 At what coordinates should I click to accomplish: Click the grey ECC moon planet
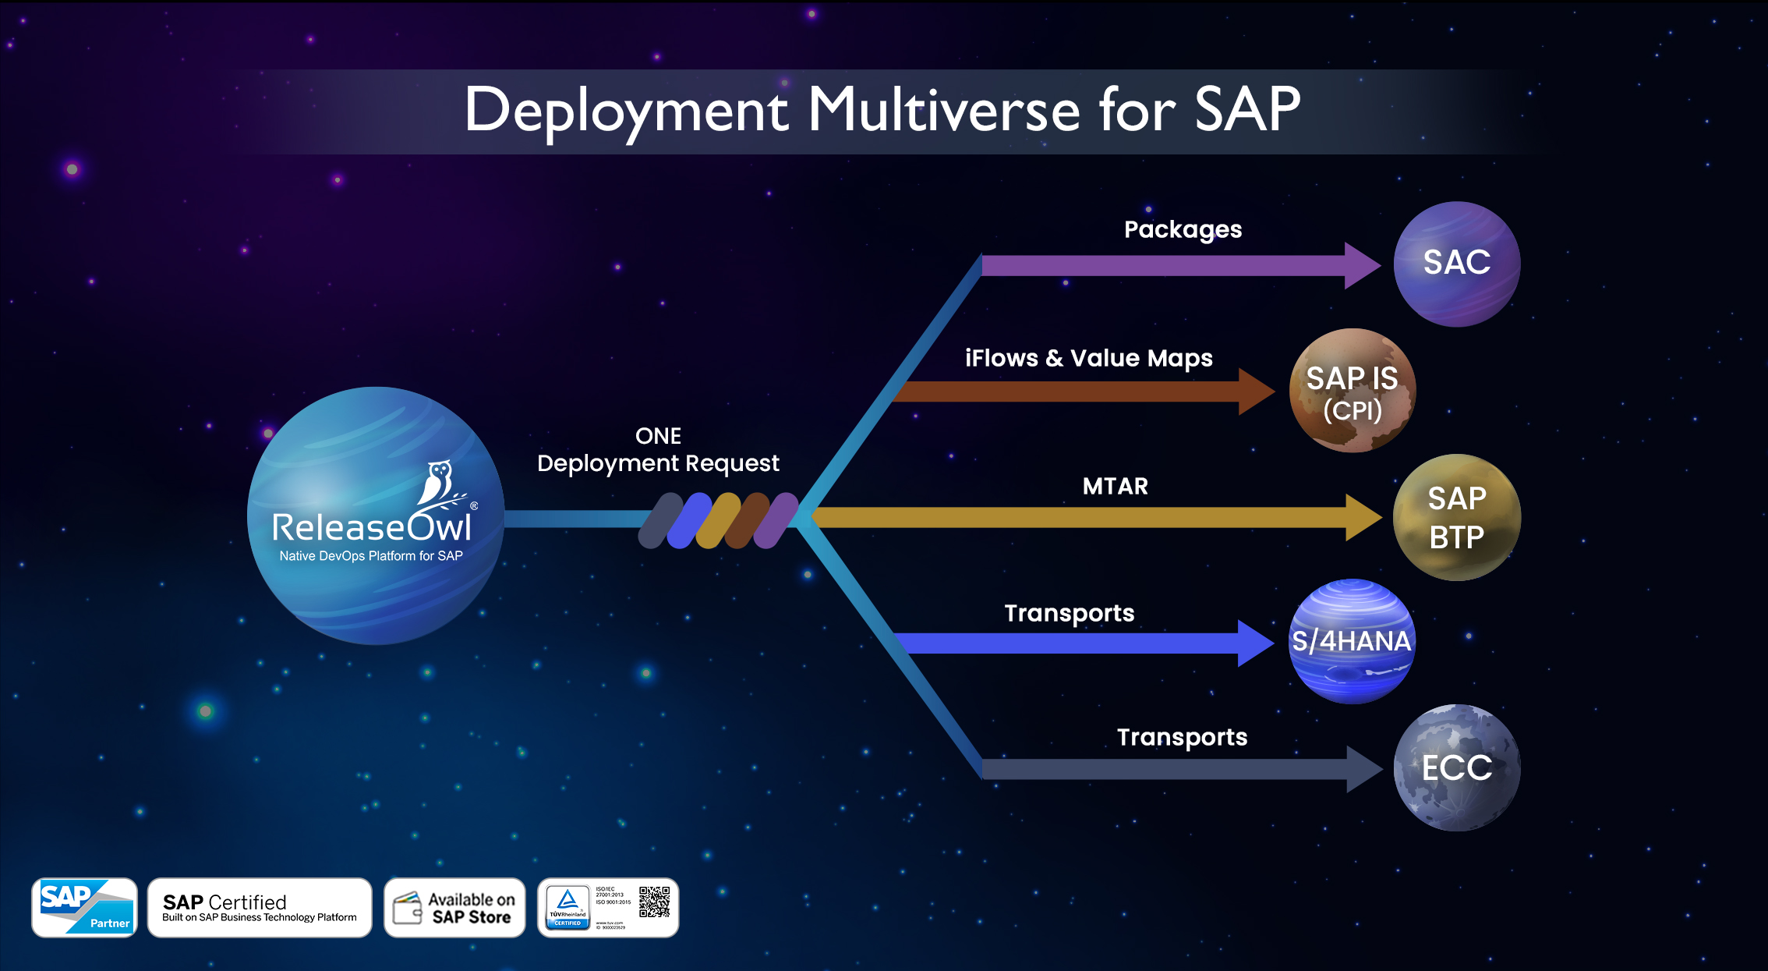point(1456,767)
